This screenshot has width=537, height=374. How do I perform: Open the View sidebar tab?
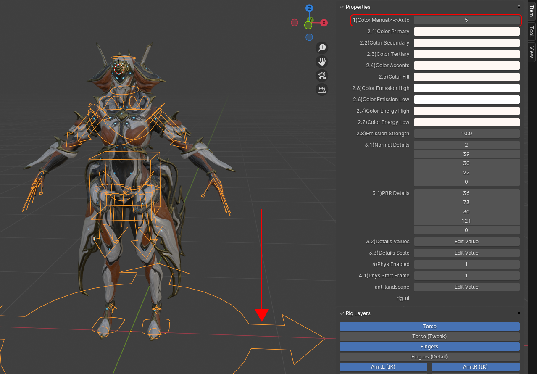(x=532, y=52)
